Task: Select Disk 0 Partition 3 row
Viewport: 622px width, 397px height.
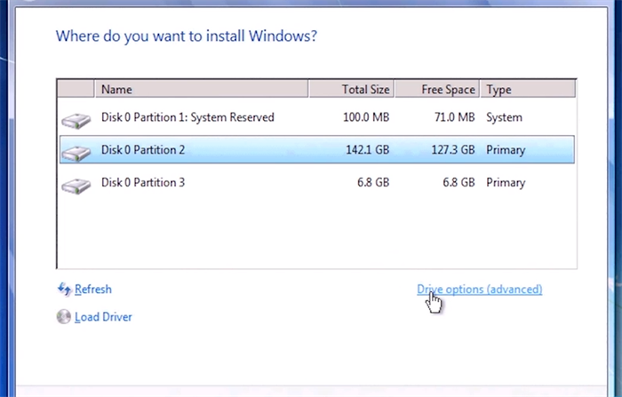Action: click(x=317, y=182)
